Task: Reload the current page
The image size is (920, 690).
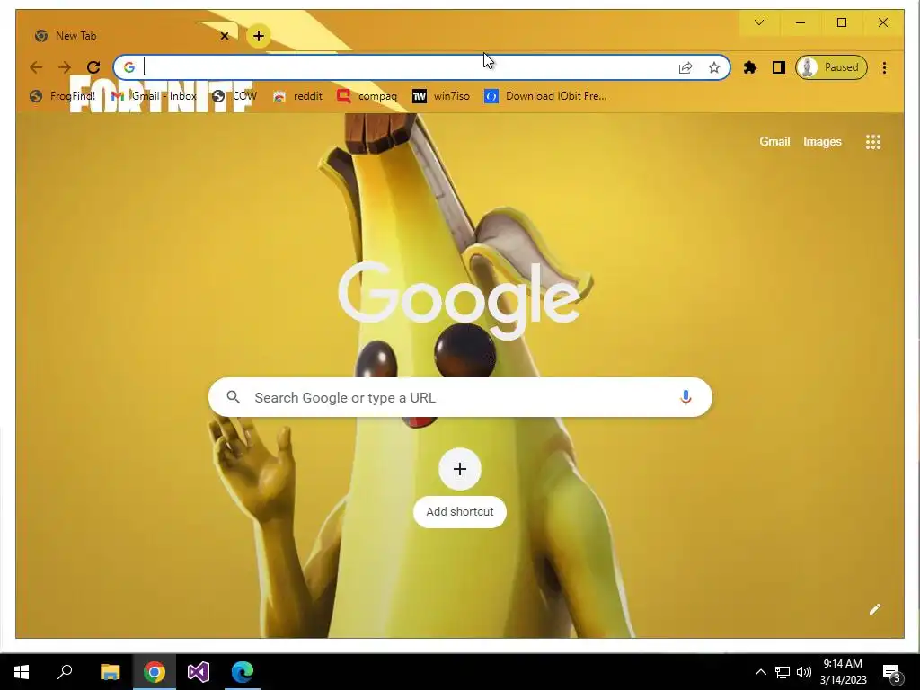Action: 93,67
